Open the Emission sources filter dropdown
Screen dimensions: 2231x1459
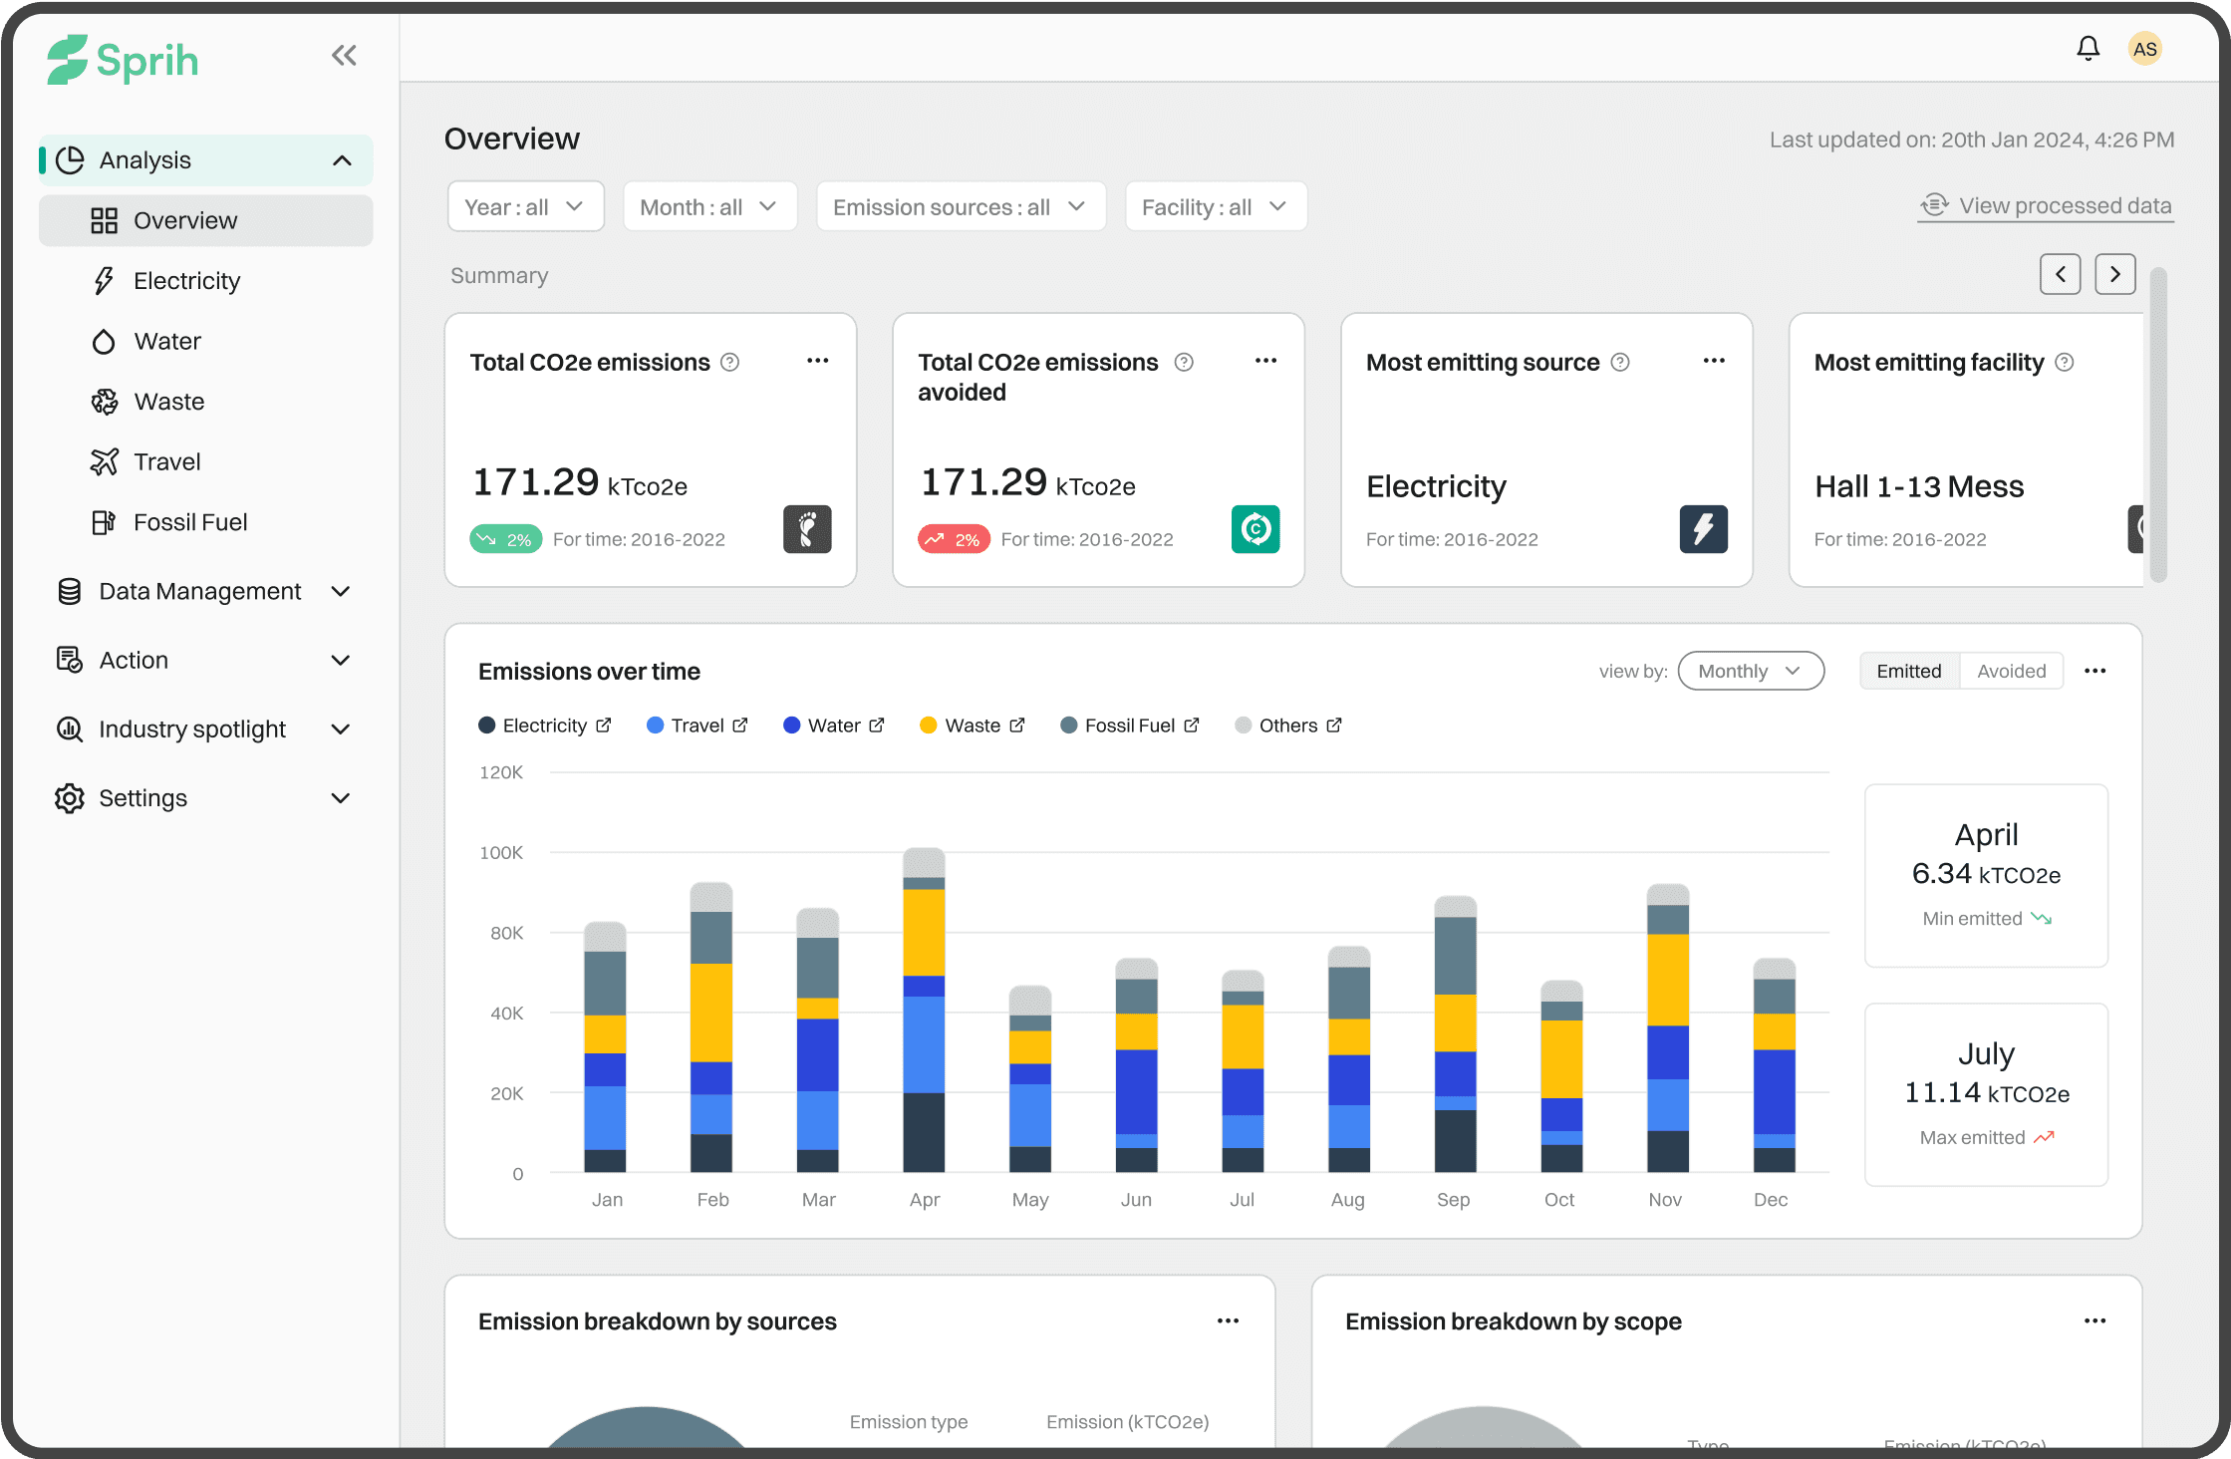pyautogui.click(x=960, y=207)
